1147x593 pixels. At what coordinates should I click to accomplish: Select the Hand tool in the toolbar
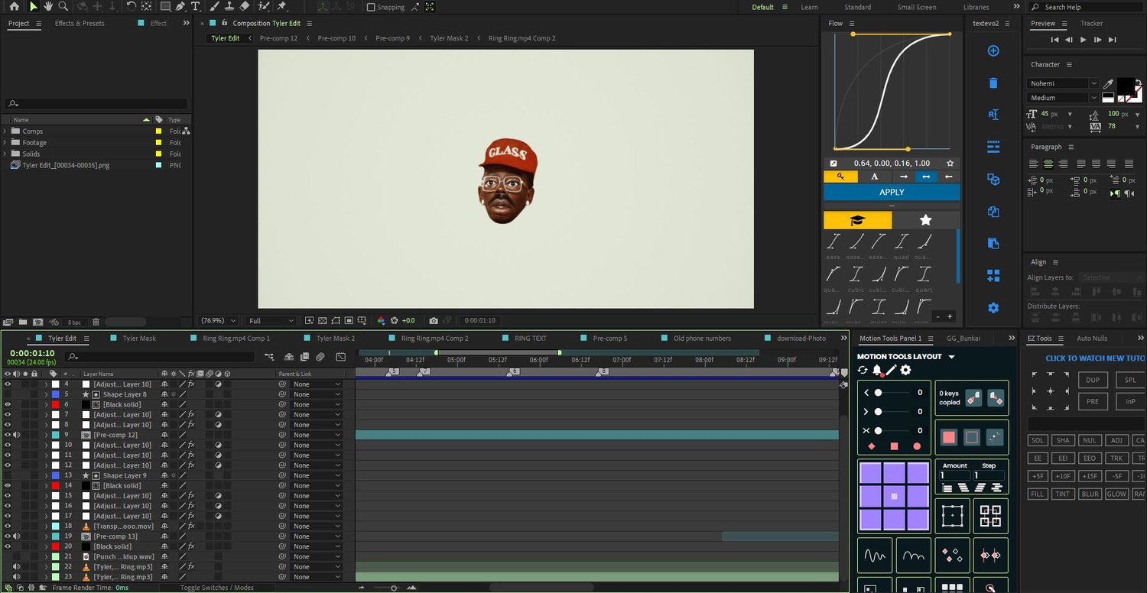point(49,7)
